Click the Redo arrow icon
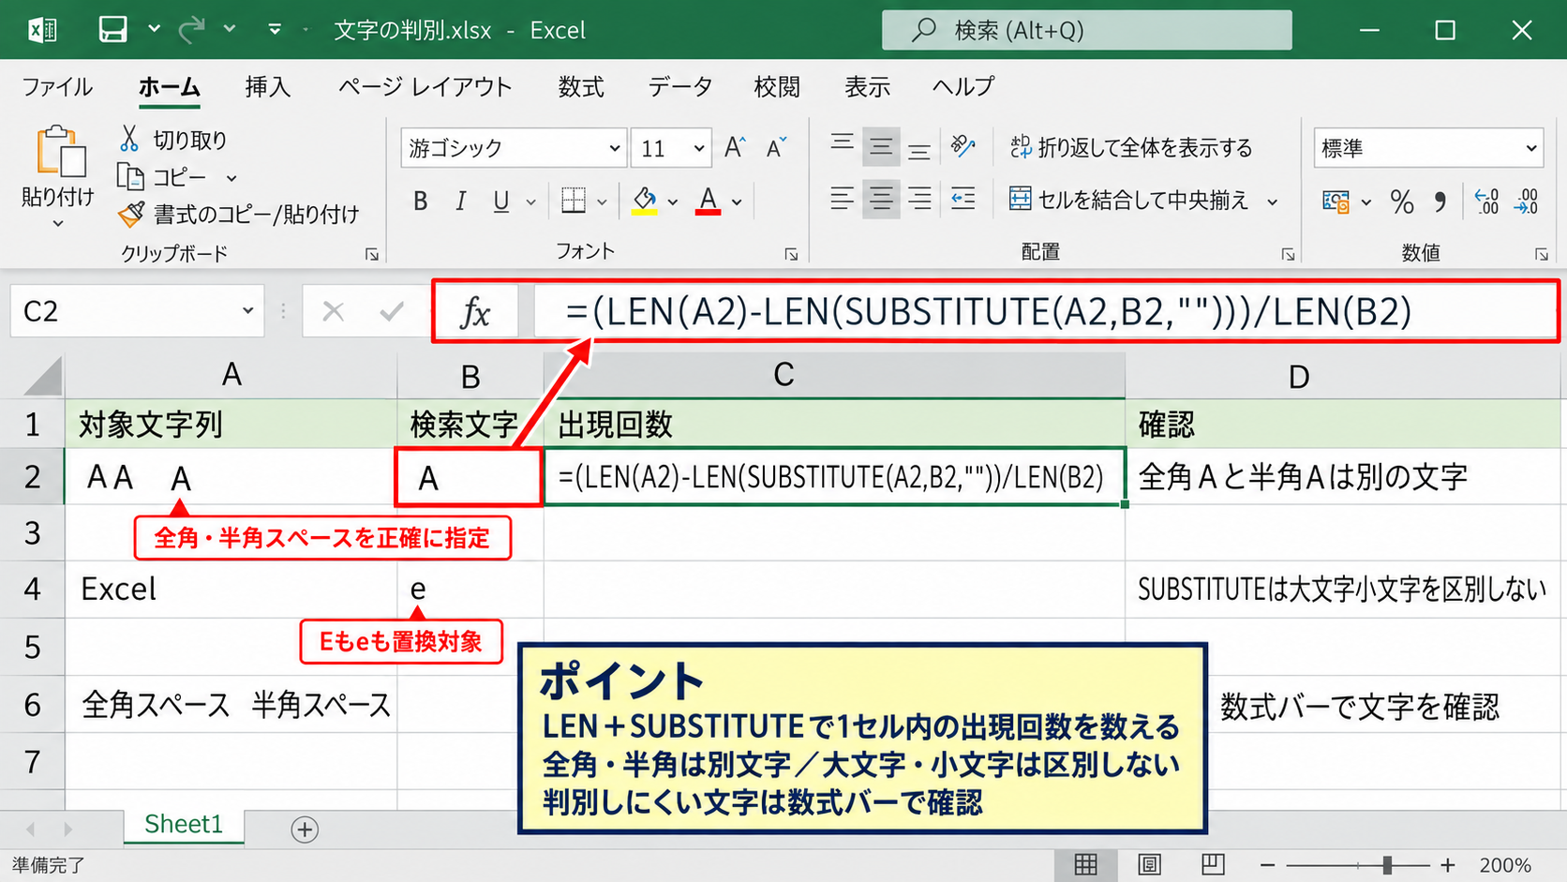The width and height of the screenshot is (1567, 882). click(x=191, y=30)
